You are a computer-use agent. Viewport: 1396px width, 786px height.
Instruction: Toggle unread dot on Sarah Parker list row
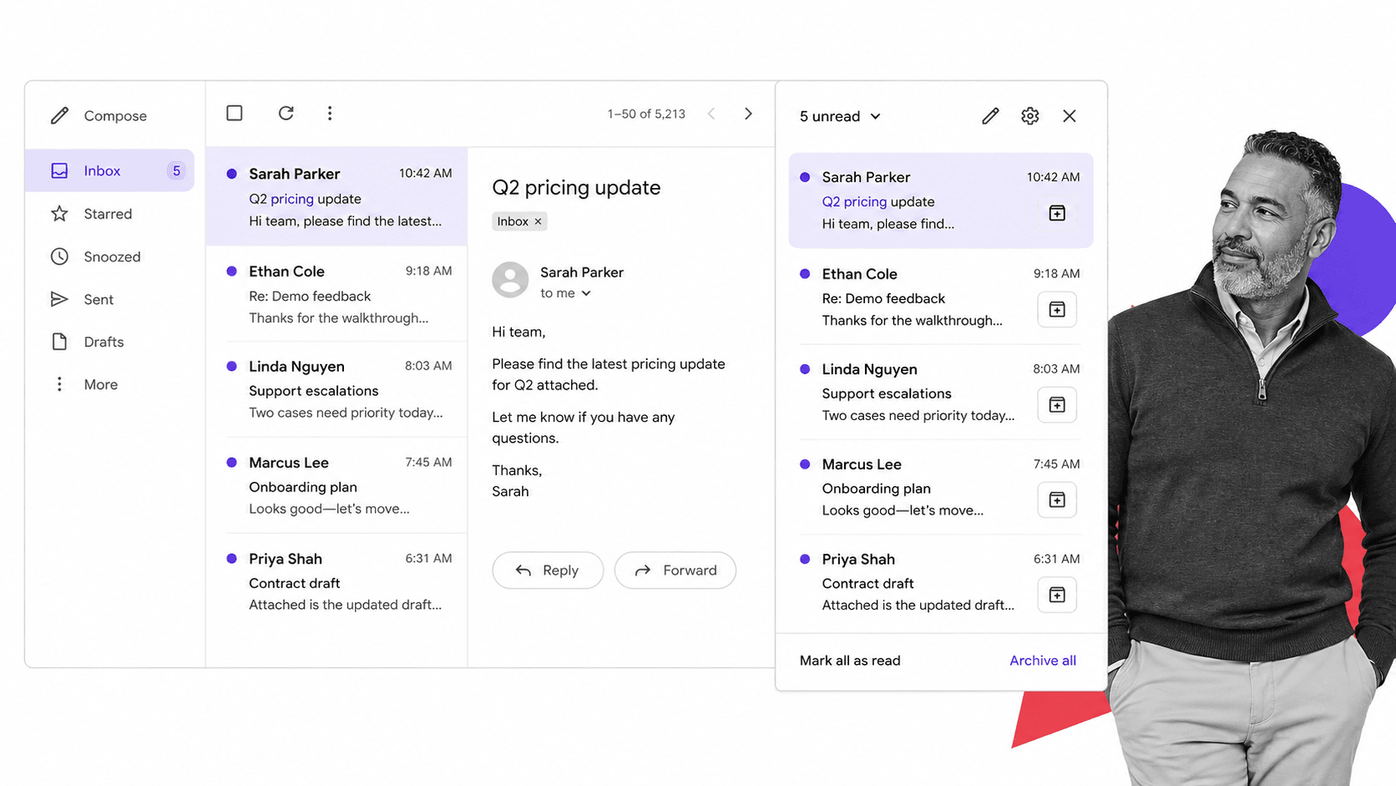pos(232,174)
